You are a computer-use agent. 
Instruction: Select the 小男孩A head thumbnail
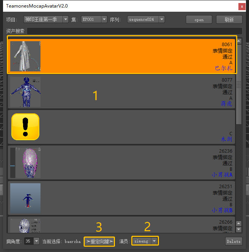click(x=25, y=163)
